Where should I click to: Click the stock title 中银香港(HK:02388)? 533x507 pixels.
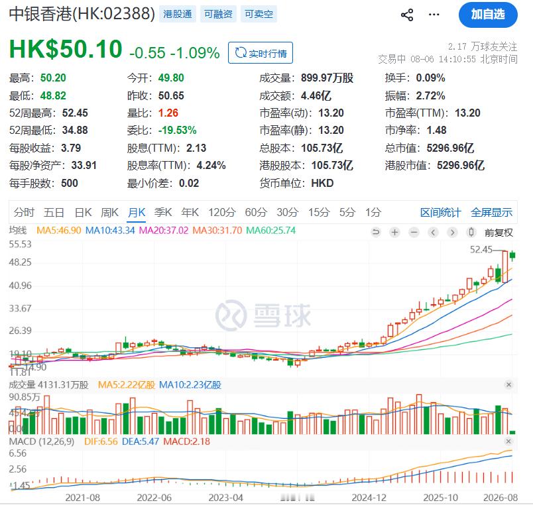click(x=82, y=14)
